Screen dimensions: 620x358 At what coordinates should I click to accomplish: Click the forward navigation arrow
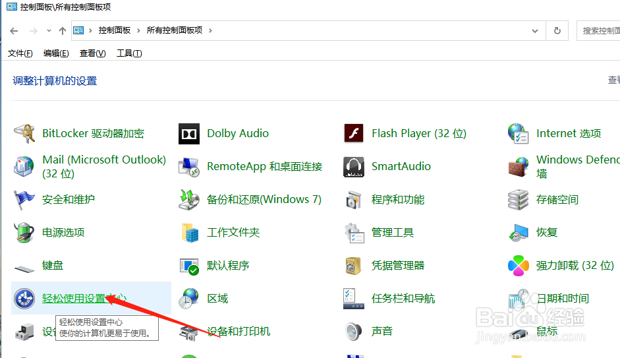point(34,31)
